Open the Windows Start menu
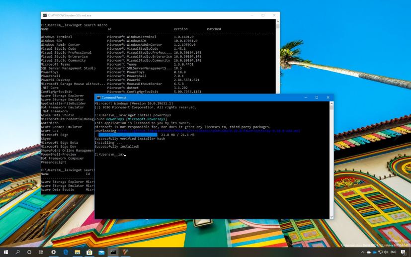Screen dimensions: 411x257 (x=5, y=253)
